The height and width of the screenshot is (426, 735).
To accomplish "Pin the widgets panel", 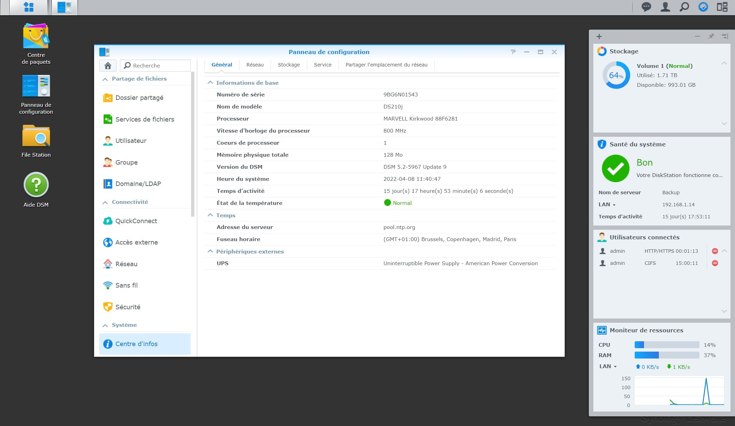I will pos(711,37).
